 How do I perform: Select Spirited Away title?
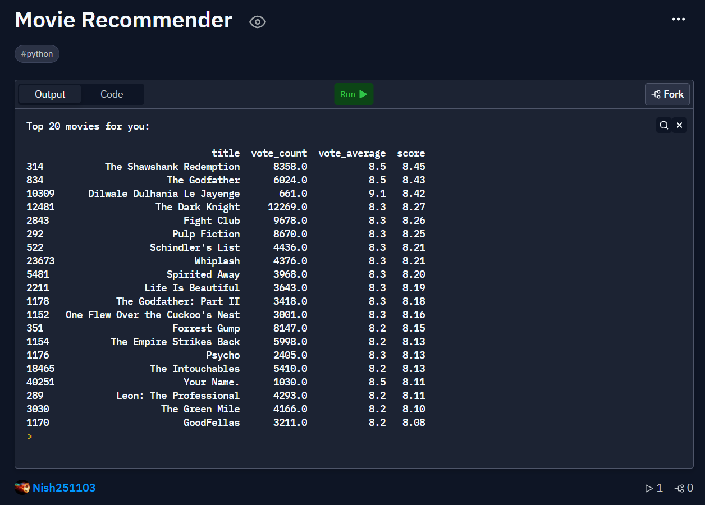[x=203, y=274]
